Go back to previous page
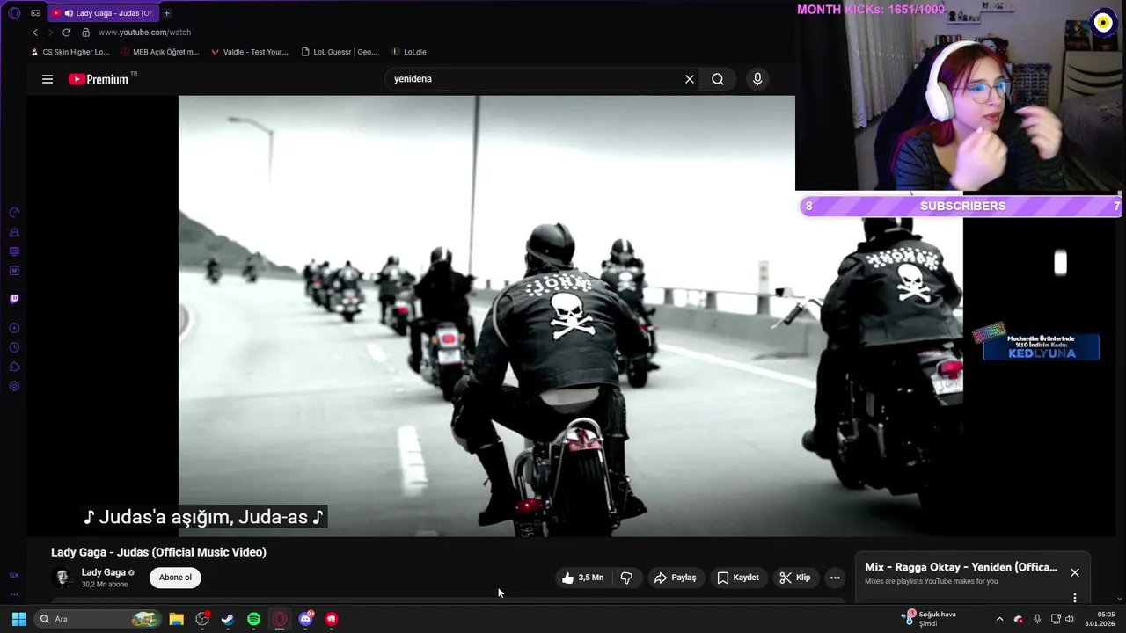Viewport: 1126px width, 633px height. pyautogui.click(x=35, y=33)
